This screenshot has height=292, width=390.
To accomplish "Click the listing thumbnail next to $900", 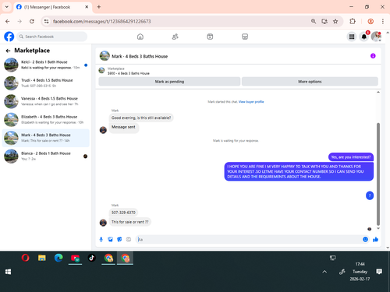I will point(101,70).
